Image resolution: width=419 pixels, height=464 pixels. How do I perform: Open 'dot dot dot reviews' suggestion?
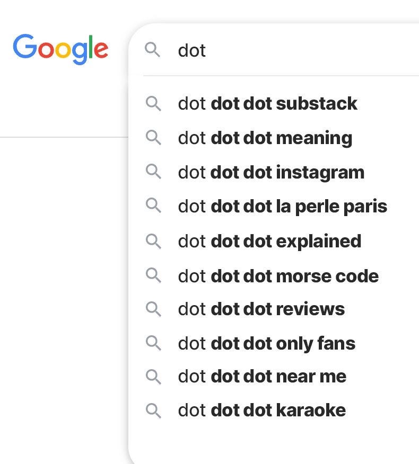coord(261,309)
